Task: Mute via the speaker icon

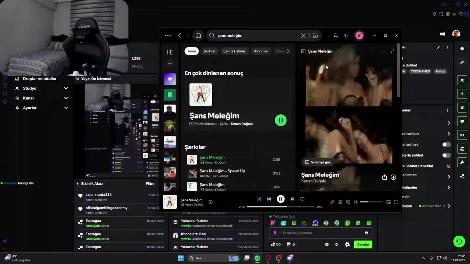Action: [x=356, y=202]
